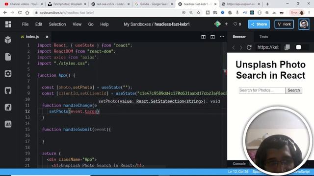The height and width of the screenshot is (176, 314).
Task: Switch to the Browser preview tab
Action: pyautogui.click(x=239, y=37)
